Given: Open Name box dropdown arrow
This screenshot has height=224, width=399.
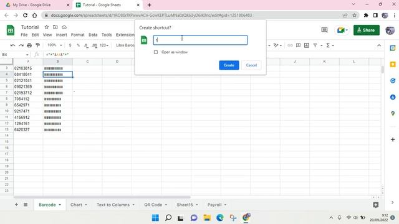Looking at the screenshot, I should [27, 55].
